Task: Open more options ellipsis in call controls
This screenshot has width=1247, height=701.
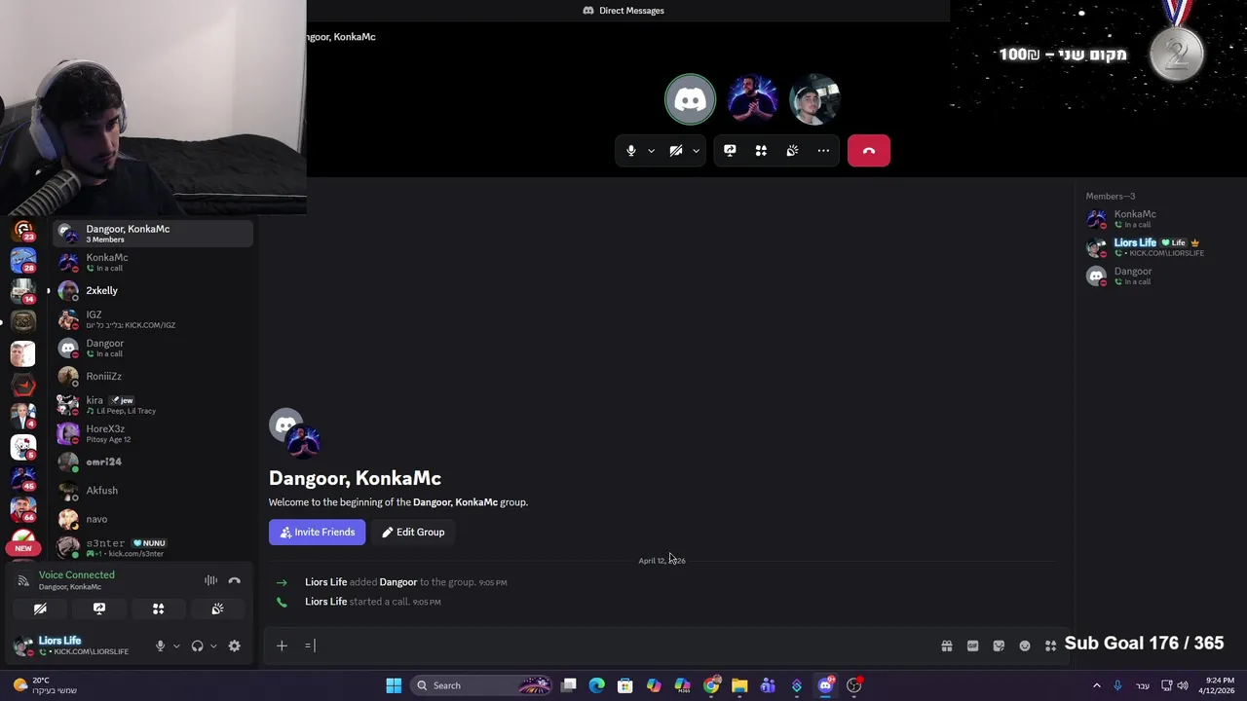Action: tap(823, 151)
